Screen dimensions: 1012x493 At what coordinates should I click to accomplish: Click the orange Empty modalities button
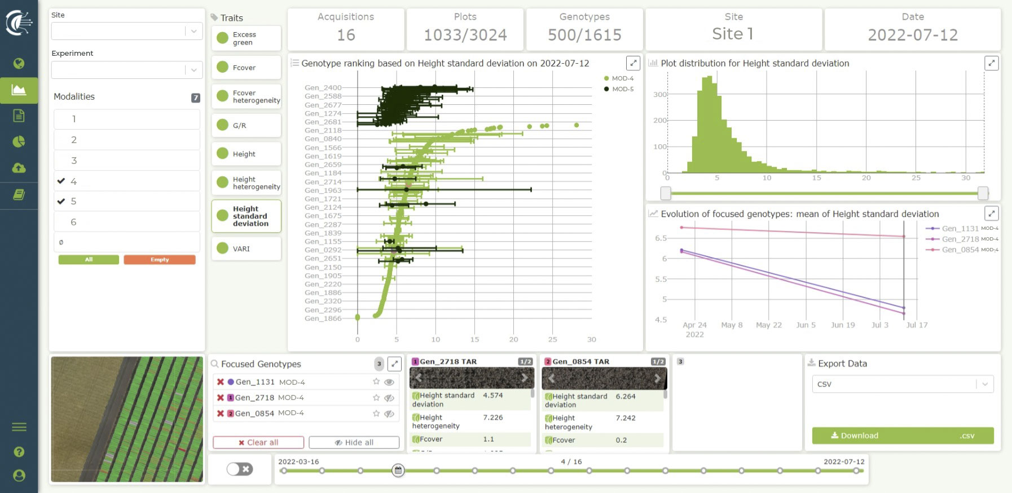(160, 260)
